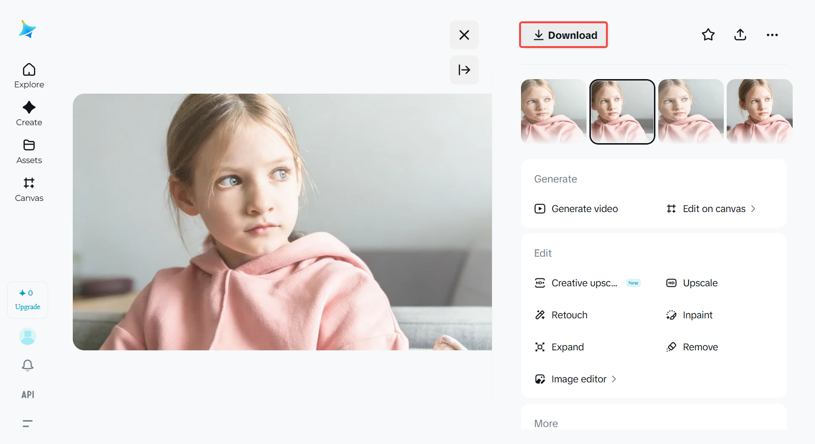Click the Generate section heading
This screenshot has width=815, height=444.
click(555, 179)
